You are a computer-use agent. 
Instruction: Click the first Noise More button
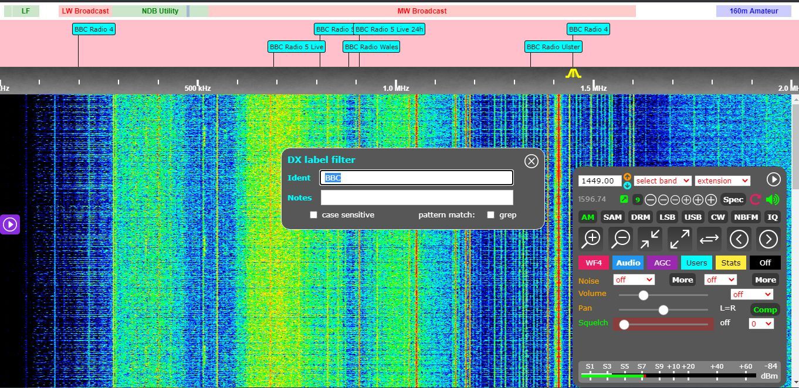point(682,280)
